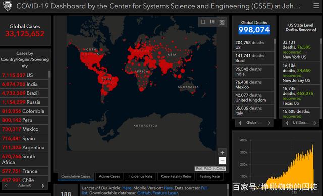Open the map legend list icon
Image resolution: width=323 pixels, height=196 pixels.
point(212,22)
